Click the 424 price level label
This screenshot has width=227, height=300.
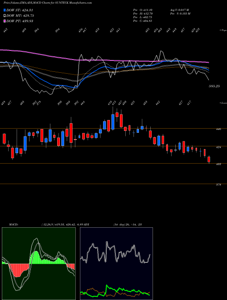[218, 147]
